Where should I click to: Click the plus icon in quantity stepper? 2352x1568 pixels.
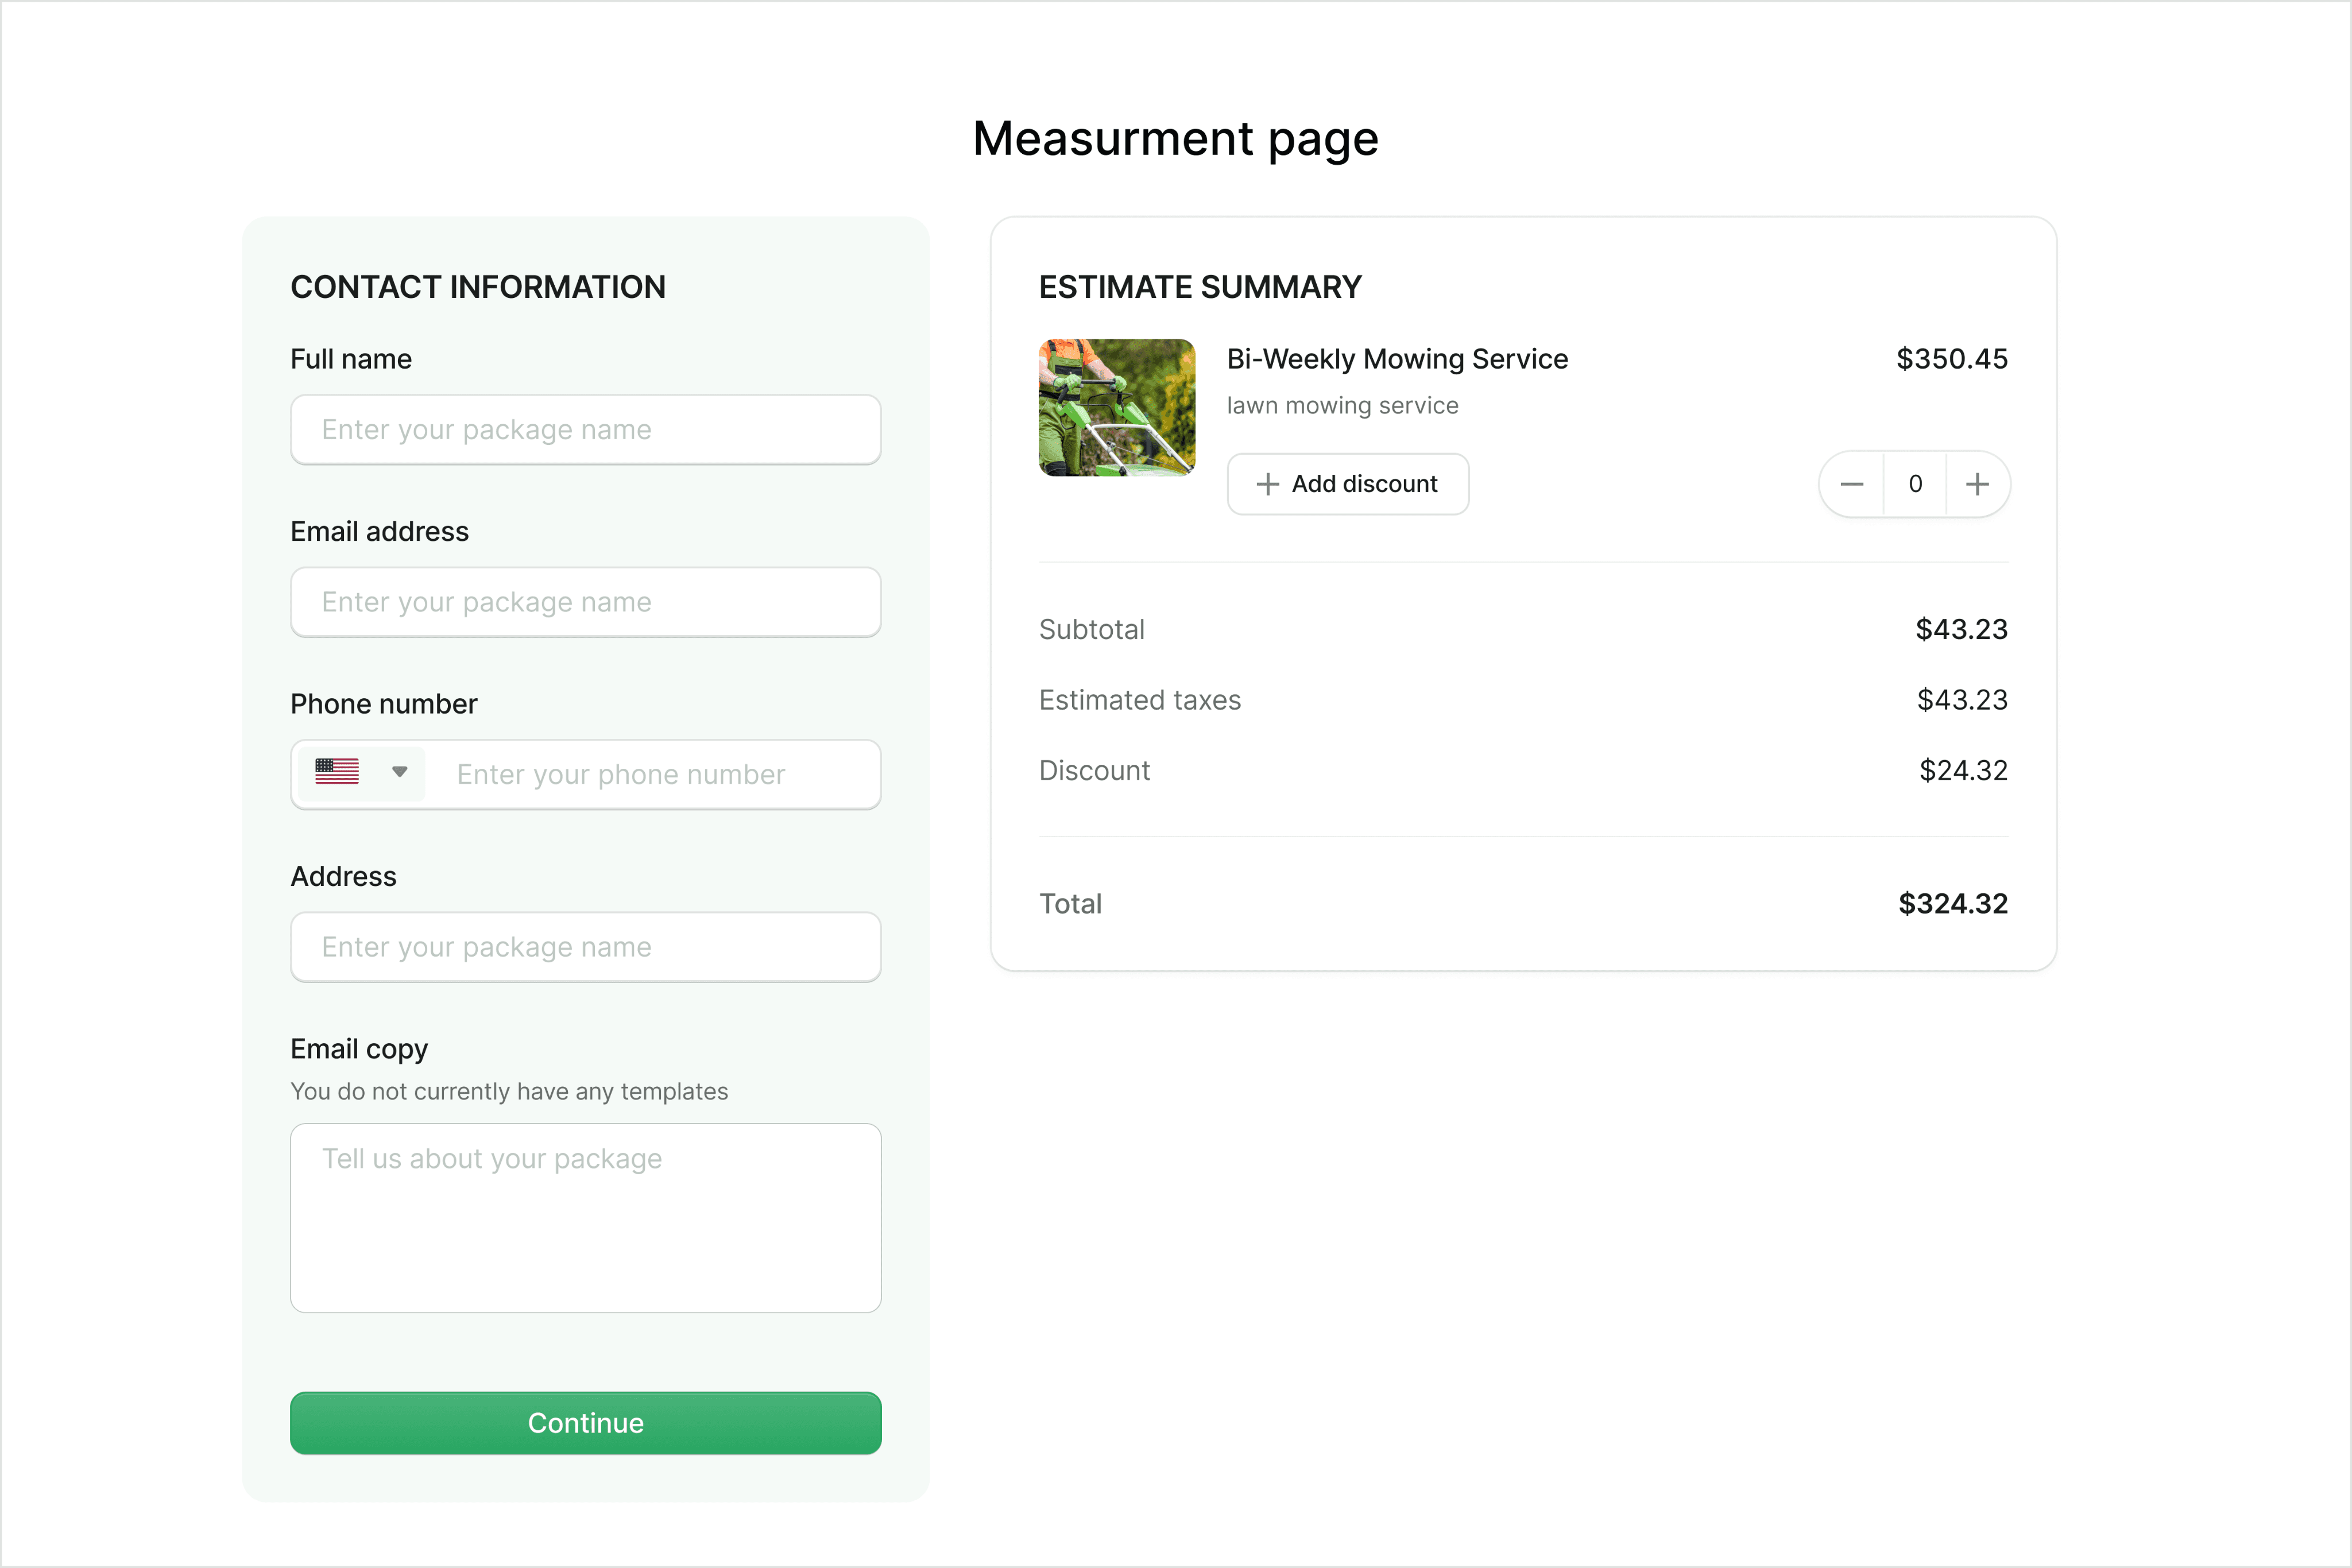(x=1977, y=484)
